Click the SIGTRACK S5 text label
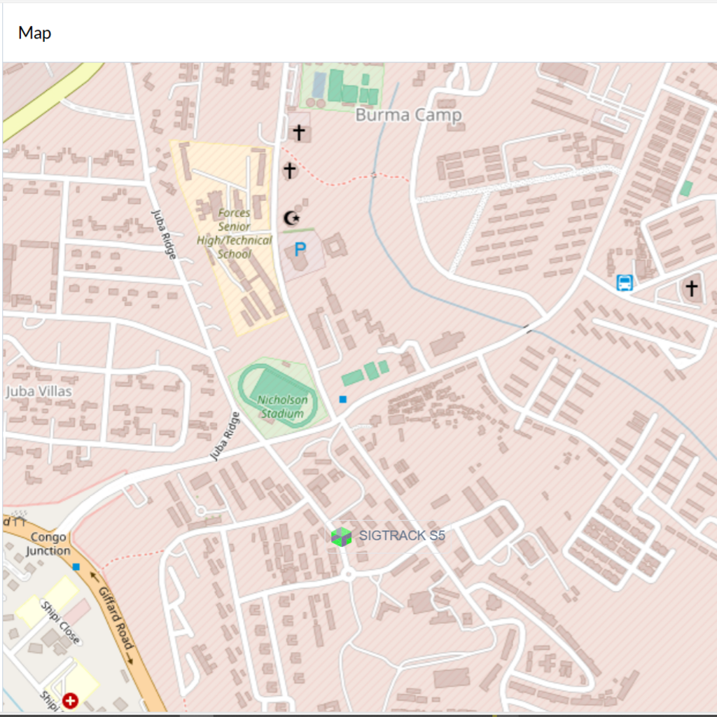This screenshot has height=717, width=717. pyautogui.click(x=402, y=536)
